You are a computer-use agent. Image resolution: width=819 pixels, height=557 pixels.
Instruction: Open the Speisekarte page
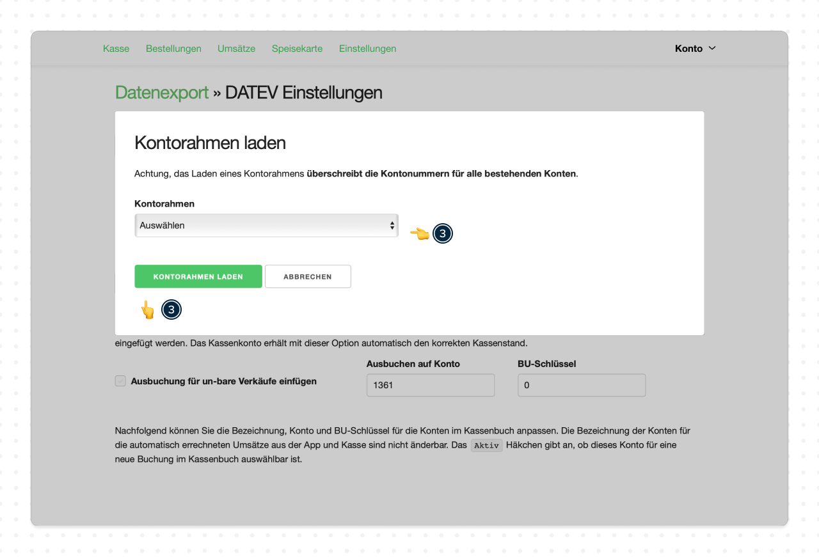coord(297,49)
